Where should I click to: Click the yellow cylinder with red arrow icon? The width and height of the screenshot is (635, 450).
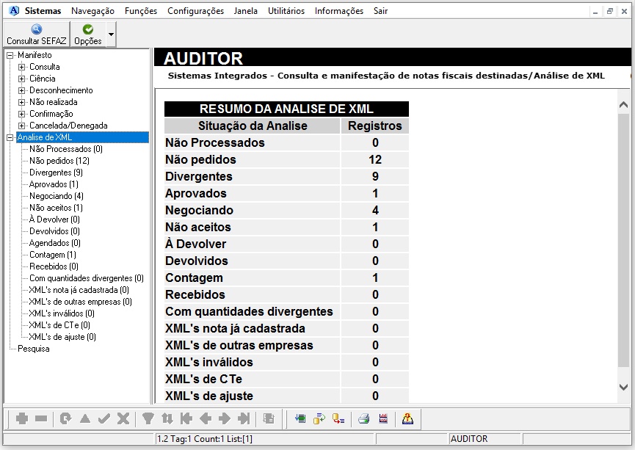[338, 418]
